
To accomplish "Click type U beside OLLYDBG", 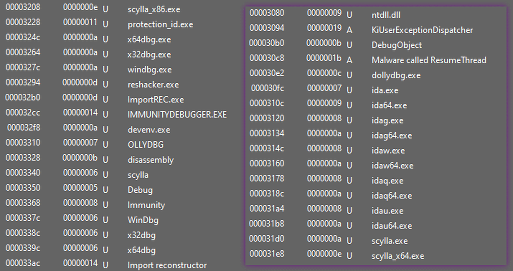I will tap(105, 145).
